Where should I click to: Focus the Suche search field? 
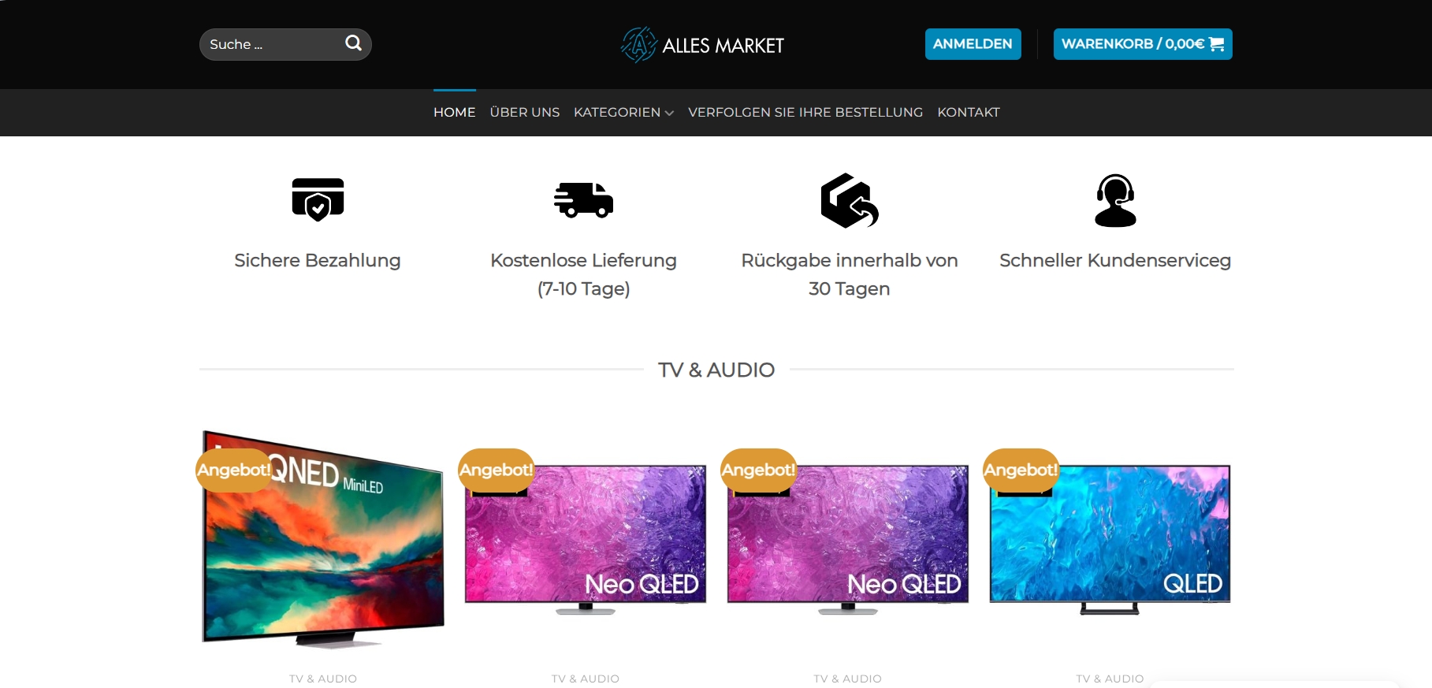tap(285, 44)
